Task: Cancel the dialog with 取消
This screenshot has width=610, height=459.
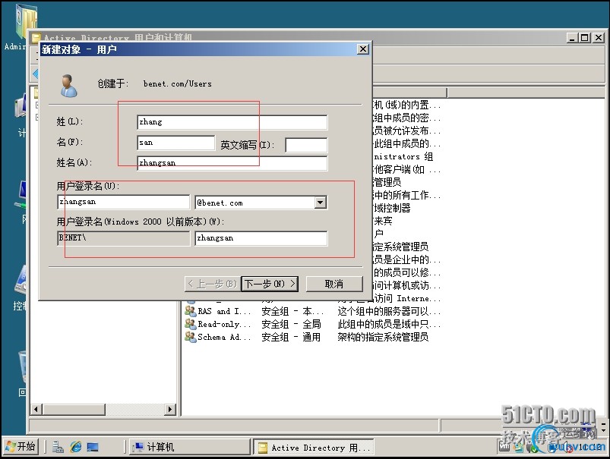Action: (x=334, y=284)
